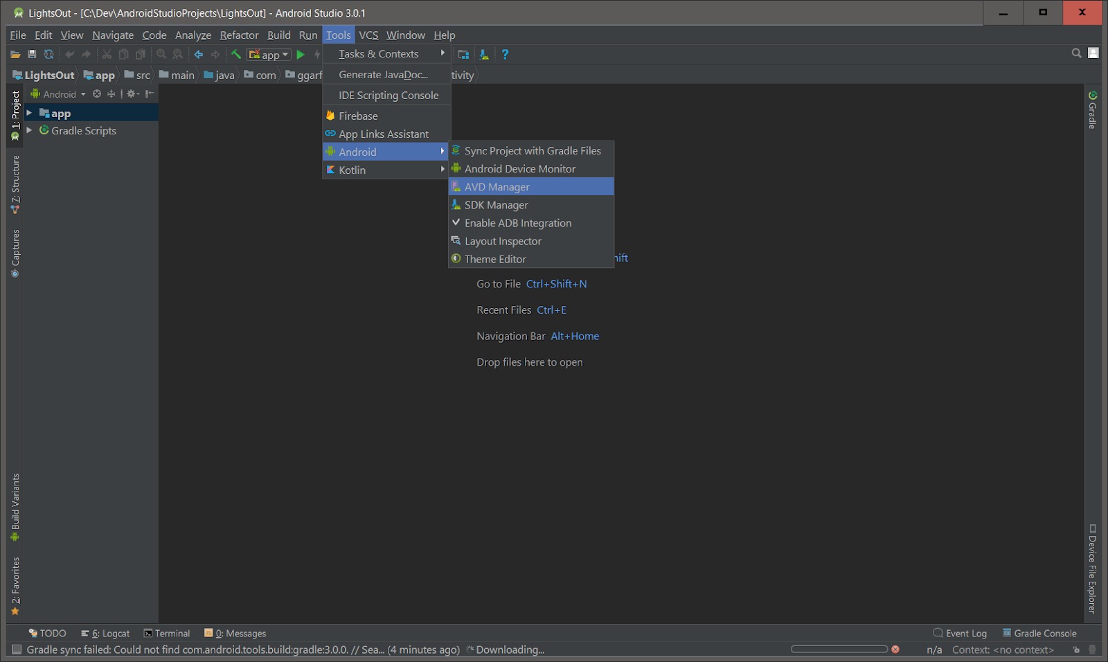Click the user avatar icon at top right

point(1093,53)
